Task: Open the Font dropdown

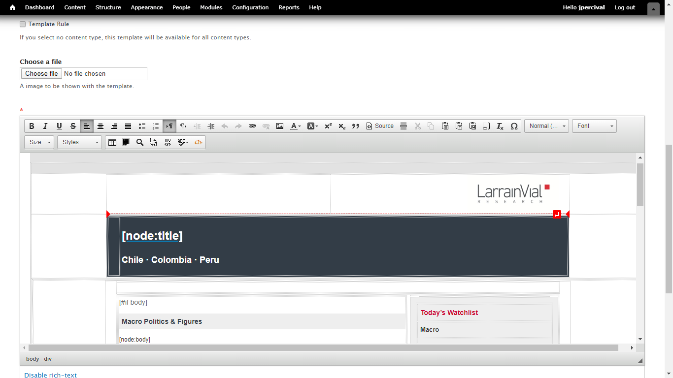Action: 594,126
